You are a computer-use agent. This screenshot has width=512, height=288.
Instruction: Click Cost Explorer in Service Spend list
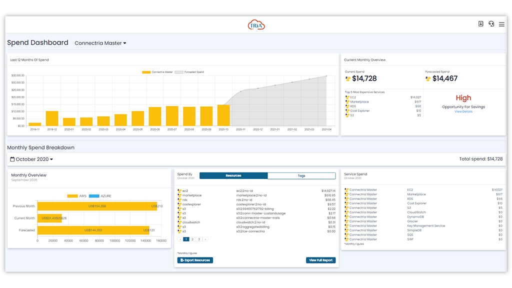(416, 203)
